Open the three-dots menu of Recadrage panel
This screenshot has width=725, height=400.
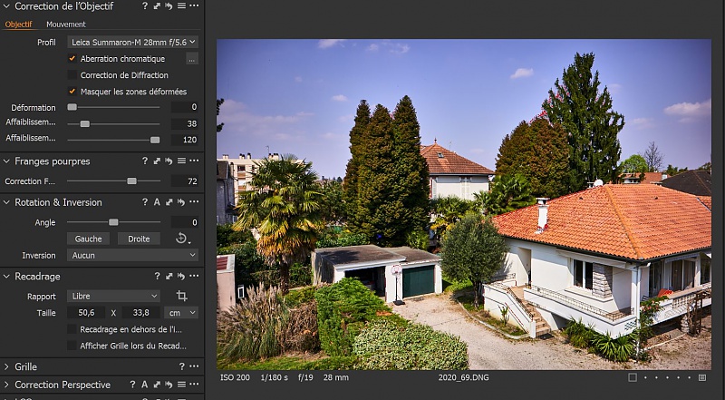click(x=193, y=276)
